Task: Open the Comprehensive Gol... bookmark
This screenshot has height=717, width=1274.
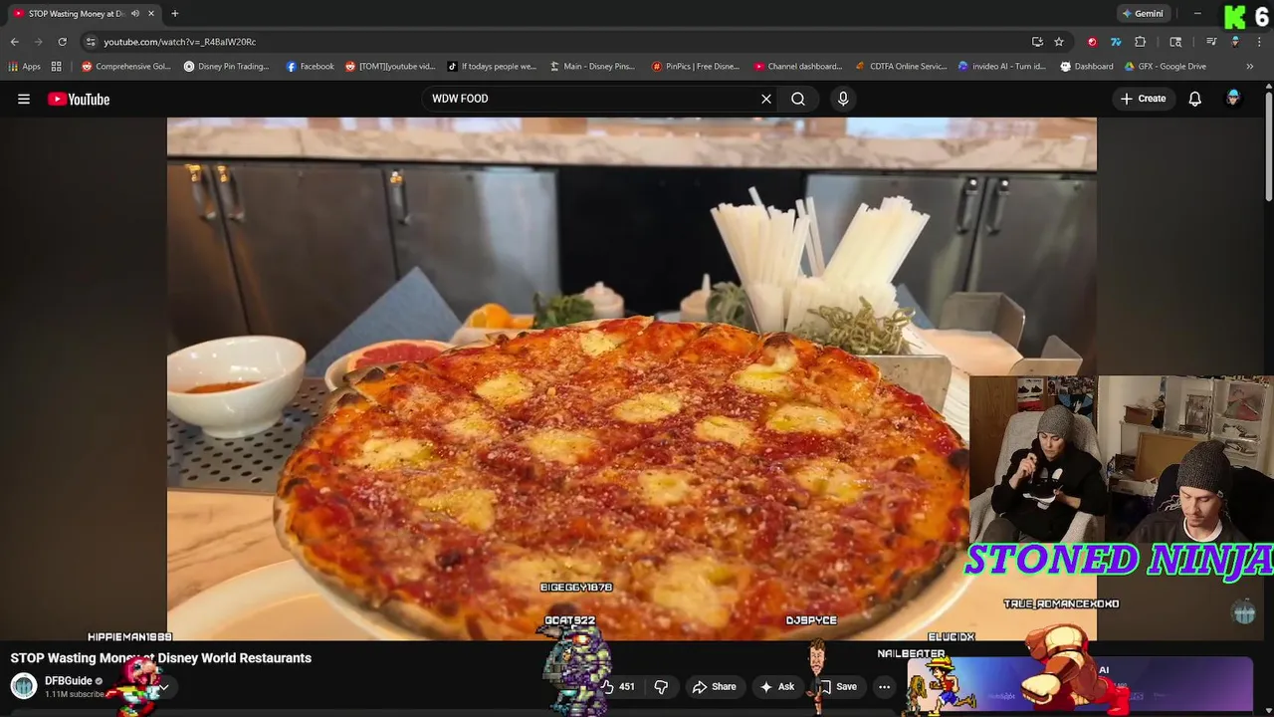Action: click(126, 67)
